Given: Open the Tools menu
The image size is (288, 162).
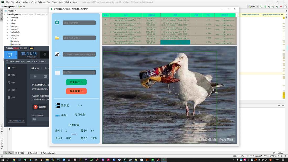Looking at the screenshot, I should point(55,2).
